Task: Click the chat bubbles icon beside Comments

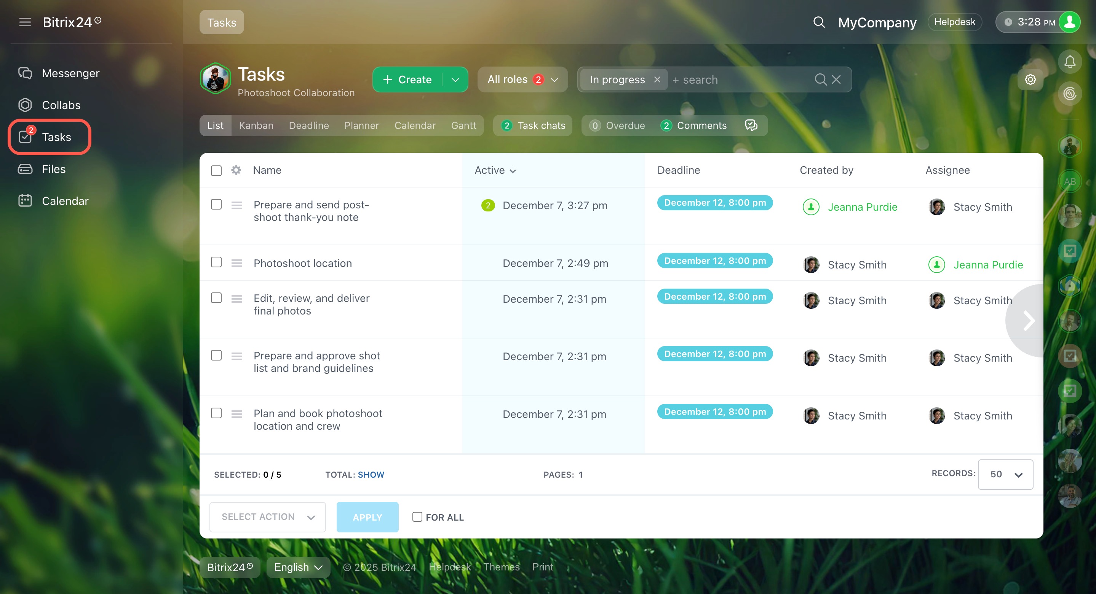Action: coord(751,125)
